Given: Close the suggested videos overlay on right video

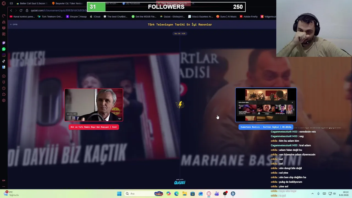Looking at the screenshot, I should pyautogui.click(x=292, y=102).
